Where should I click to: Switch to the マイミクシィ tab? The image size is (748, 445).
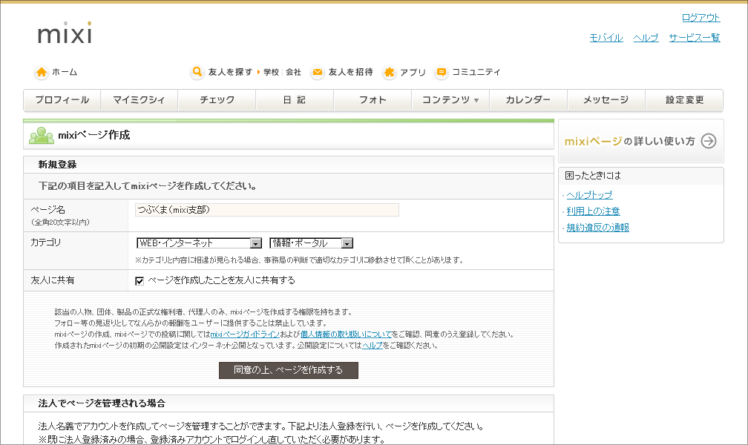[139, 100]
